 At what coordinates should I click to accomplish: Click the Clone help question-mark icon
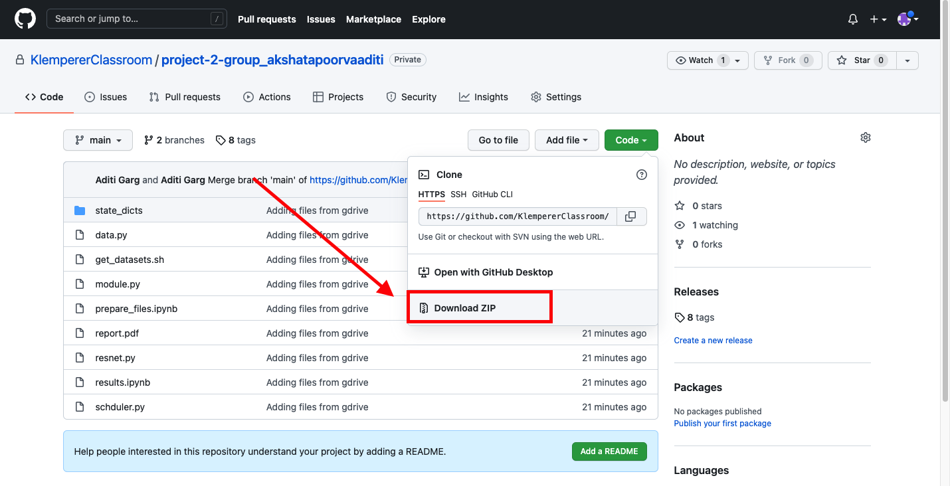tap(642, 175)
